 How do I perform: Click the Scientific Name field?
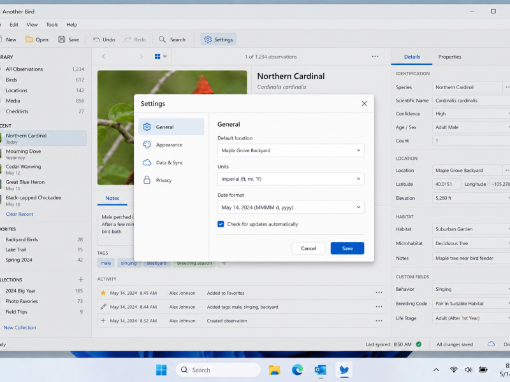471,101
